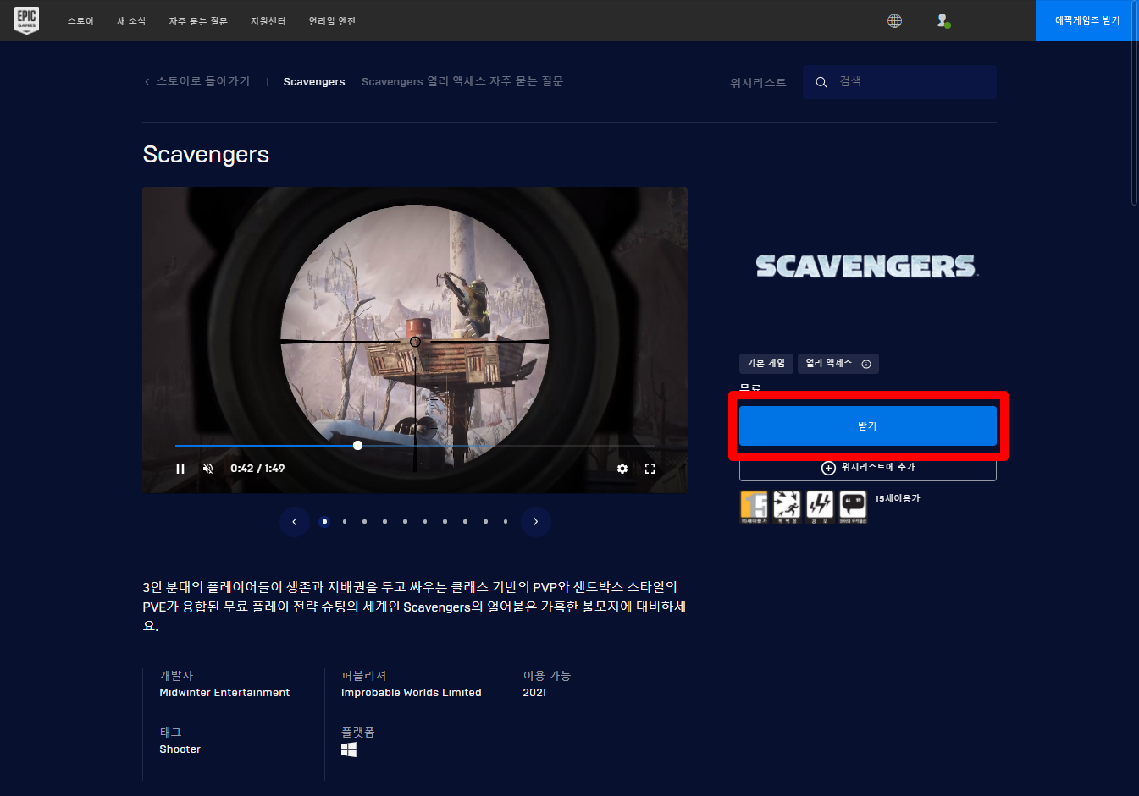The image size is (1139, 796).
Task: Click the magnifier search icon
Action: coord(821,82)
